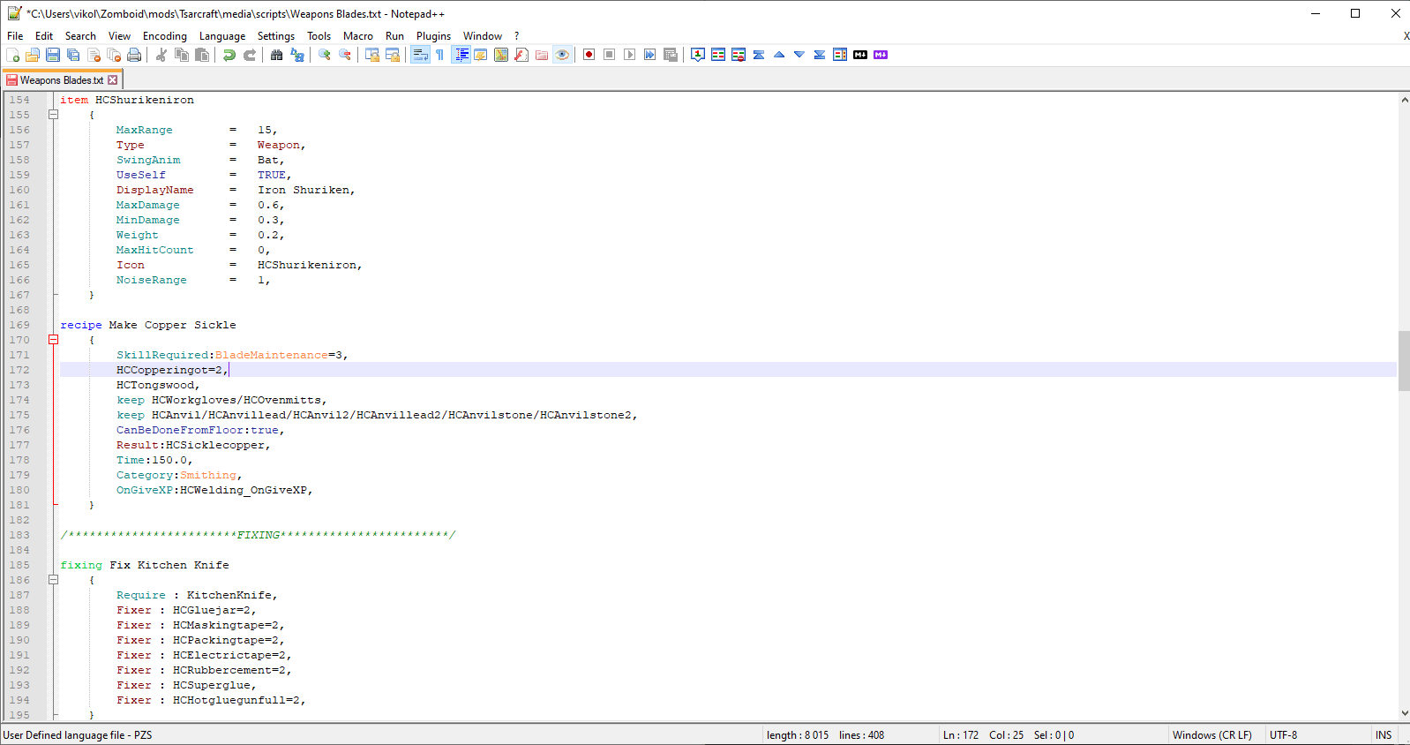This screenshot has width=1410, height=745.
Task: Click the Redo toolbar icon
Action: (x=250, y=55)
